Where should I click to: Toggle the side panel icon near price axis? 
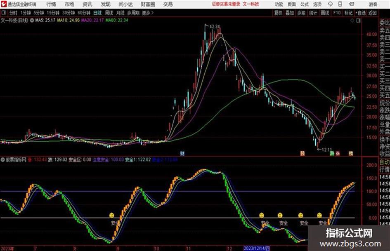[x=358, y=21]
